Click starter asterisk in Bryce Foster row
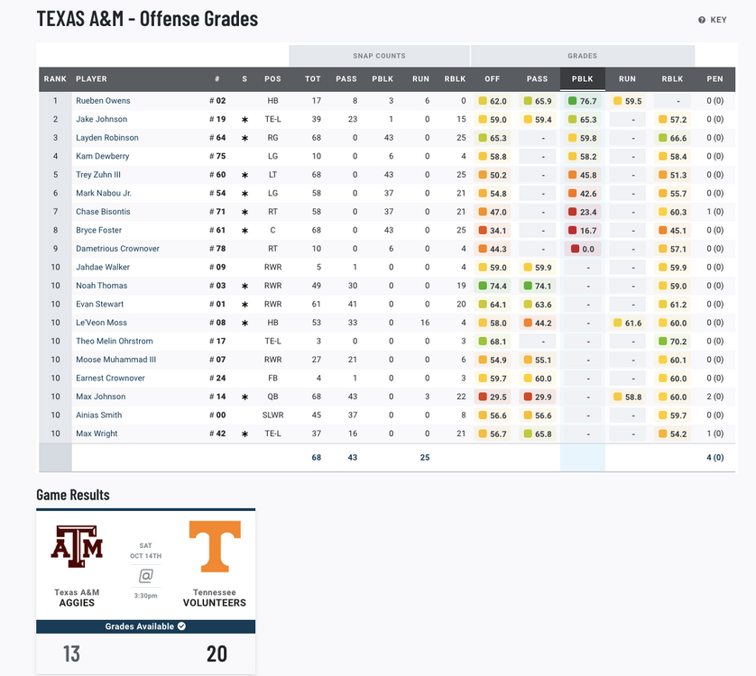 [x=244, y=230]
